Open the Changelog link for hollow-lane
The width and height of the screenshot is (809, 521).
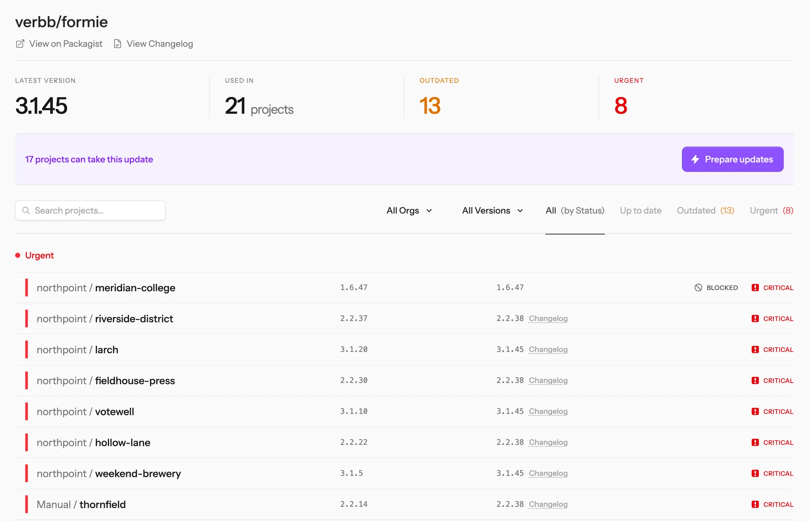pos(548,443)
